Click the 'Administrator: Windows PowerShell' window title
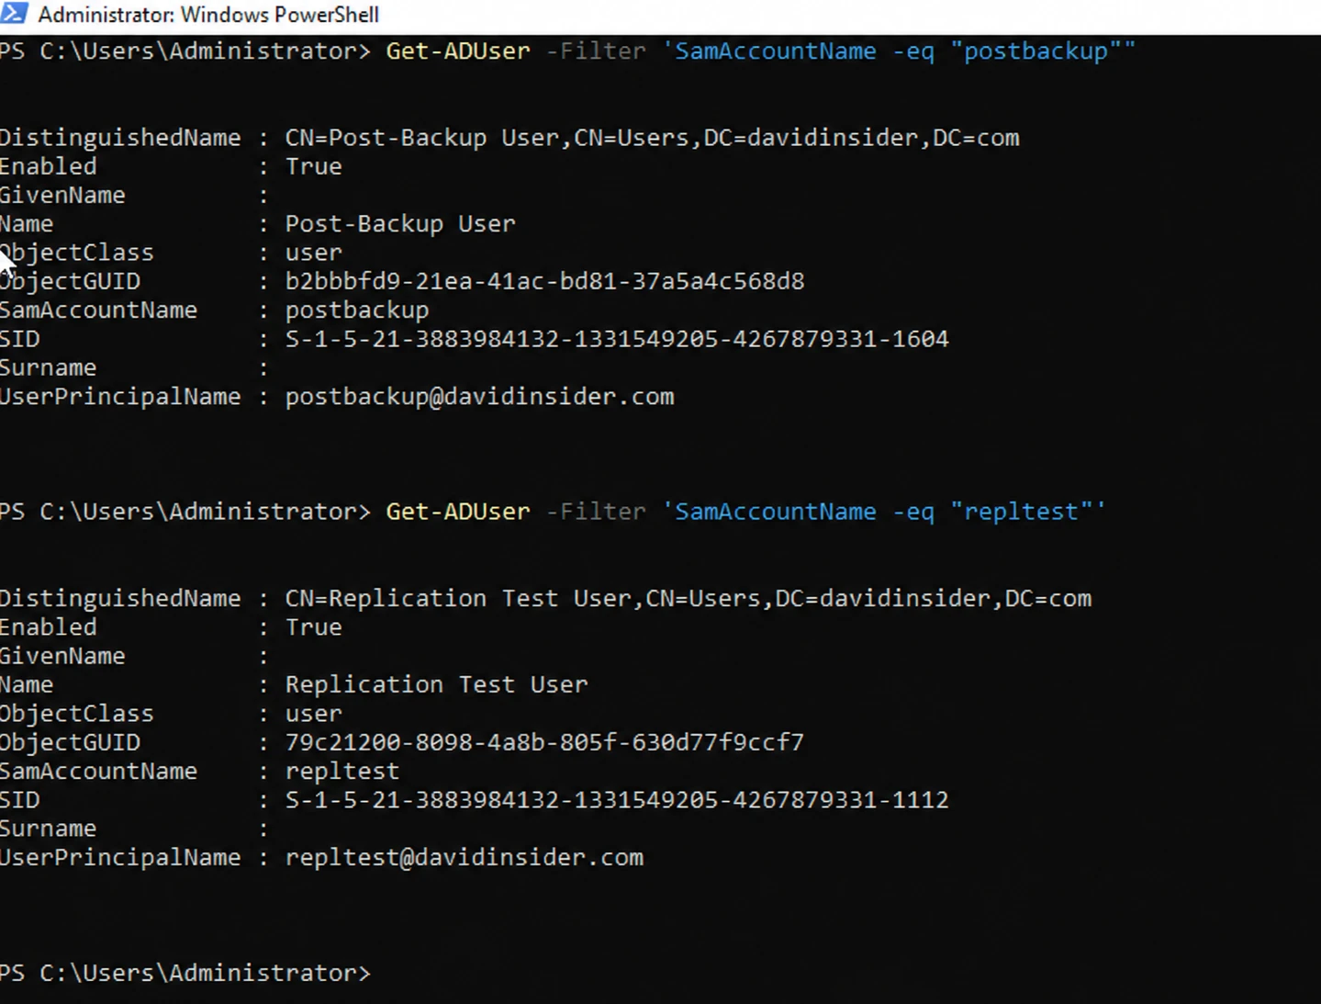The width and height of the screenshot is (1321, 1004). pos(208,15)
